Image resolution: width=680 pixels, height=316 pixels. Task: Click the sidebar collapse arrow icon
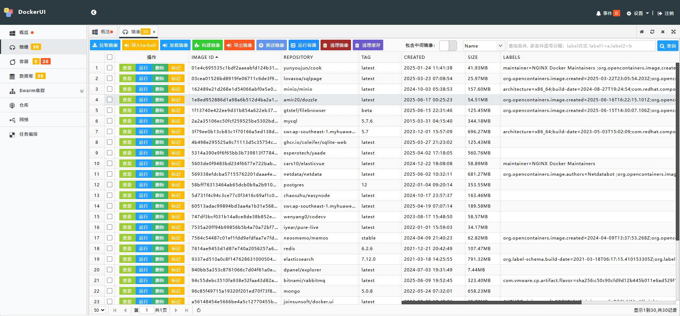[x=93, y=12]
